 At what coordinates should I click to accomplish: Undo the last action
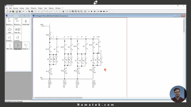coord(23,11)
